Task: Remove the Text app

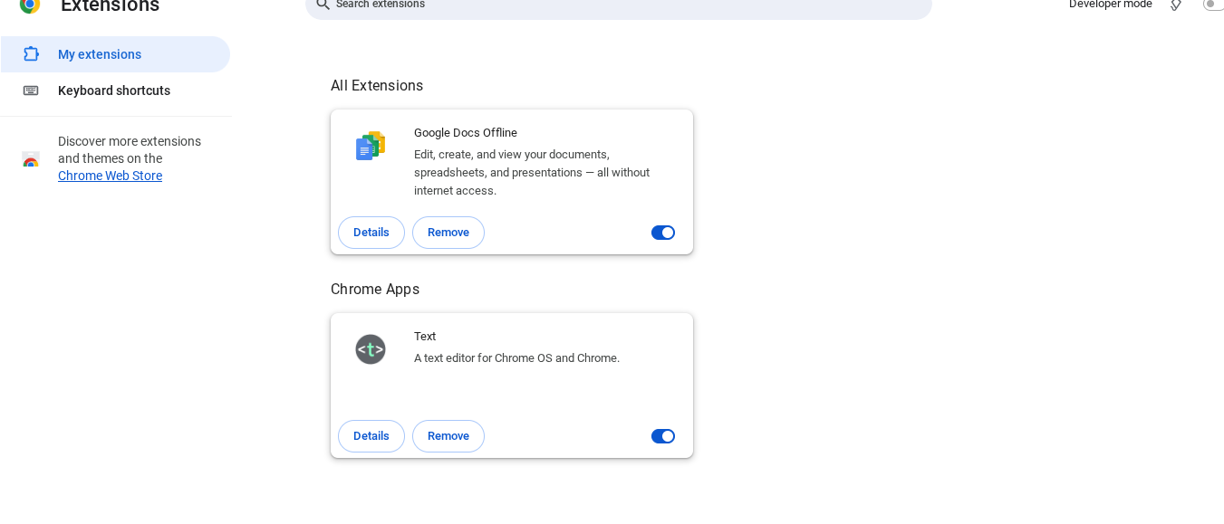Action: click(x=448, y=436)
